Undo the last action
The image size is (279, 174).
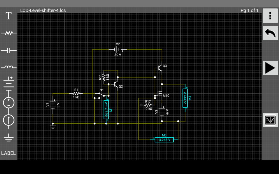pyautogui.click(x=270, y=33)
